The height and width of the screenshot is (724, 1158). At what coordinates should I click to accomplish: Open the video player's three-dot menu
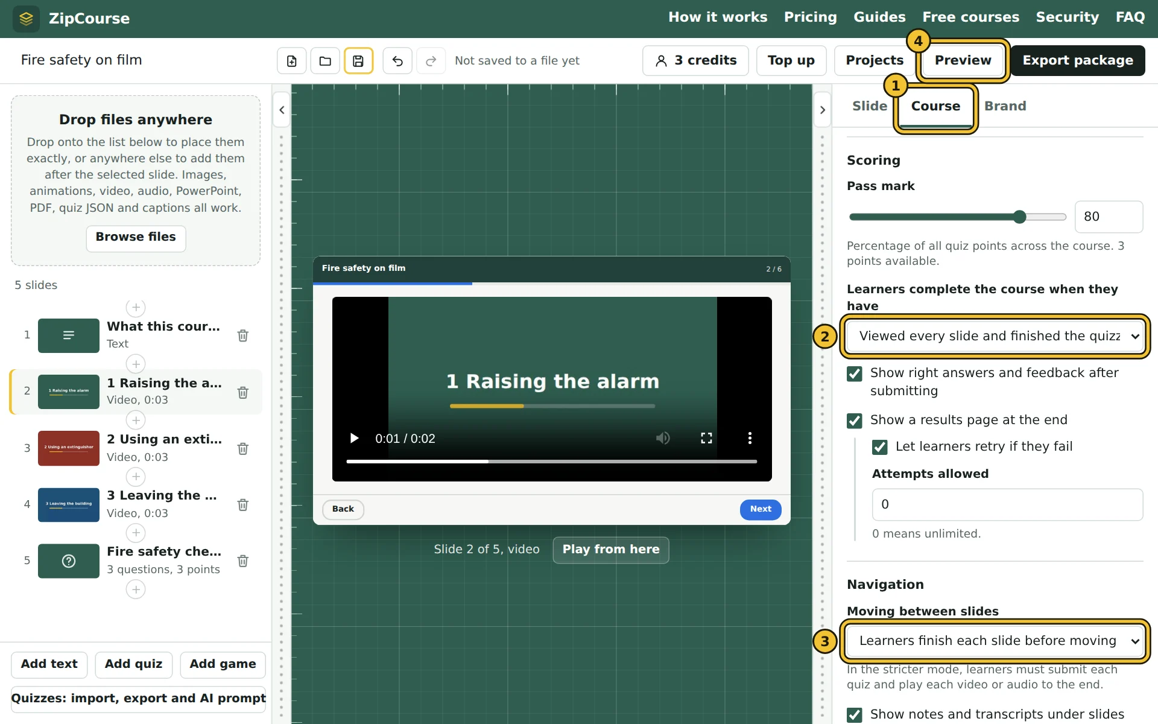click(x=750, y=438)
